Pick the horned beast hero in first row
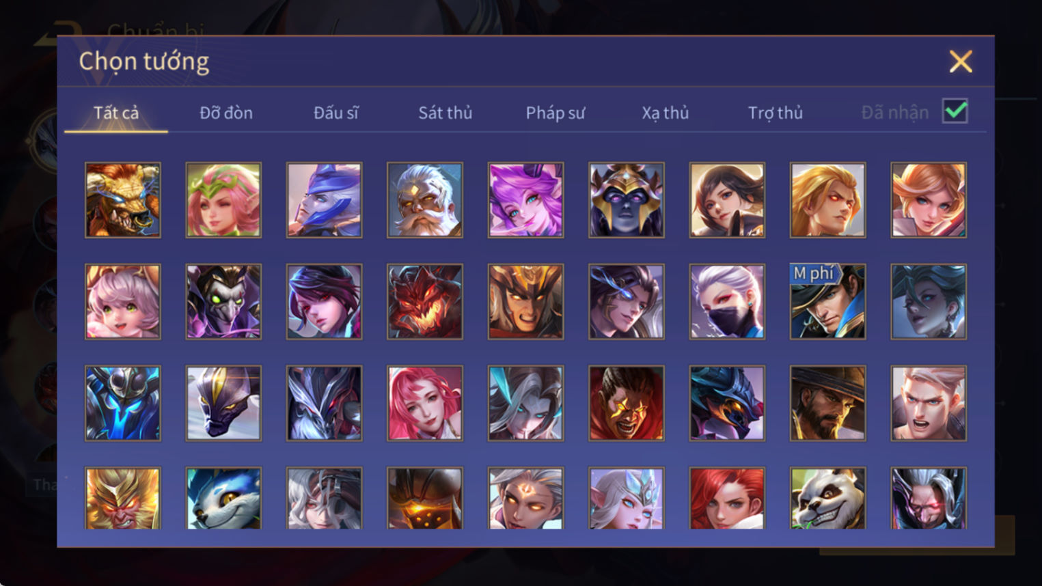This screenshot has width=1042, height=586. (x=123, y=200)
